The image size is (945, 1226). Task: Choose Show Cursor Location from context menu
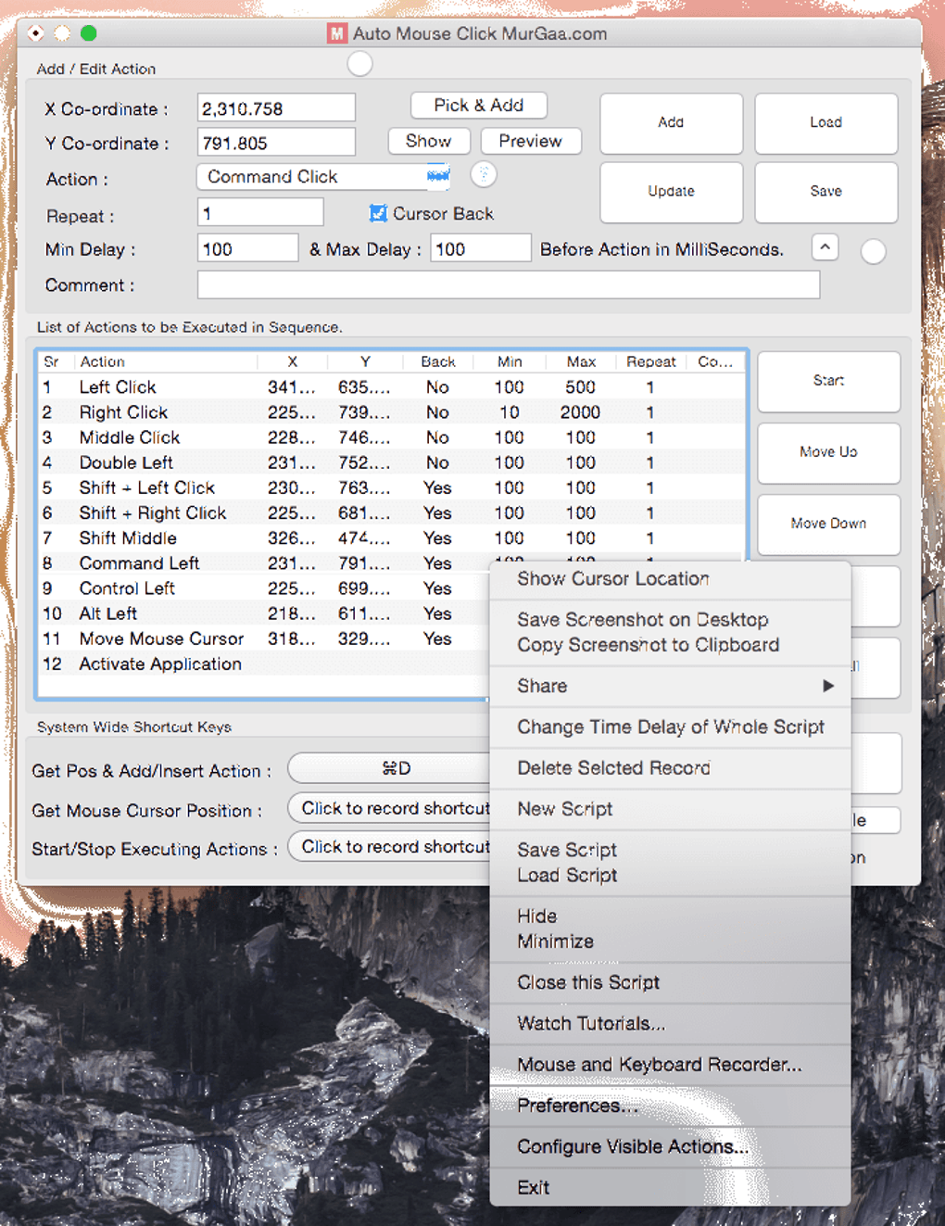pos(670,579)
